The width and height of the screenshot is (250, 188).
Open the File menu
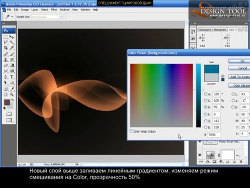(9, 10)
